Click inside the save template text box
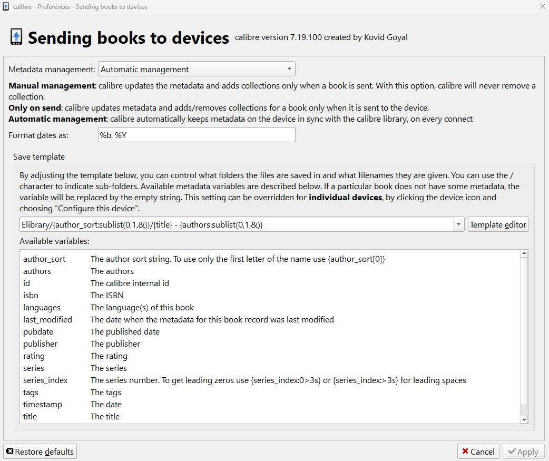 tap(237, 224)
